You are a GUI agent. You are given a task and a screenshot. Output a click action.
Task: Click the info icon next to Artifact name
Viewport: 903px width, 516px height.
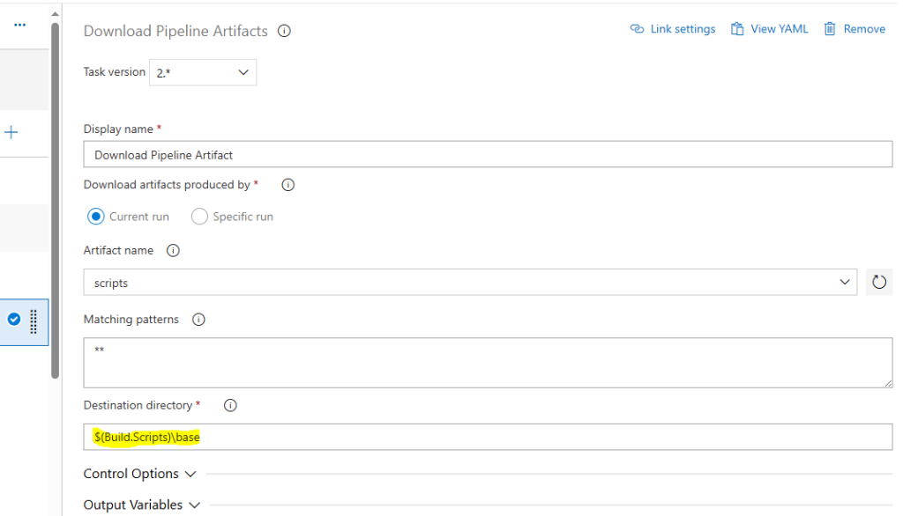pyautogui.click(x=173, y=250)
